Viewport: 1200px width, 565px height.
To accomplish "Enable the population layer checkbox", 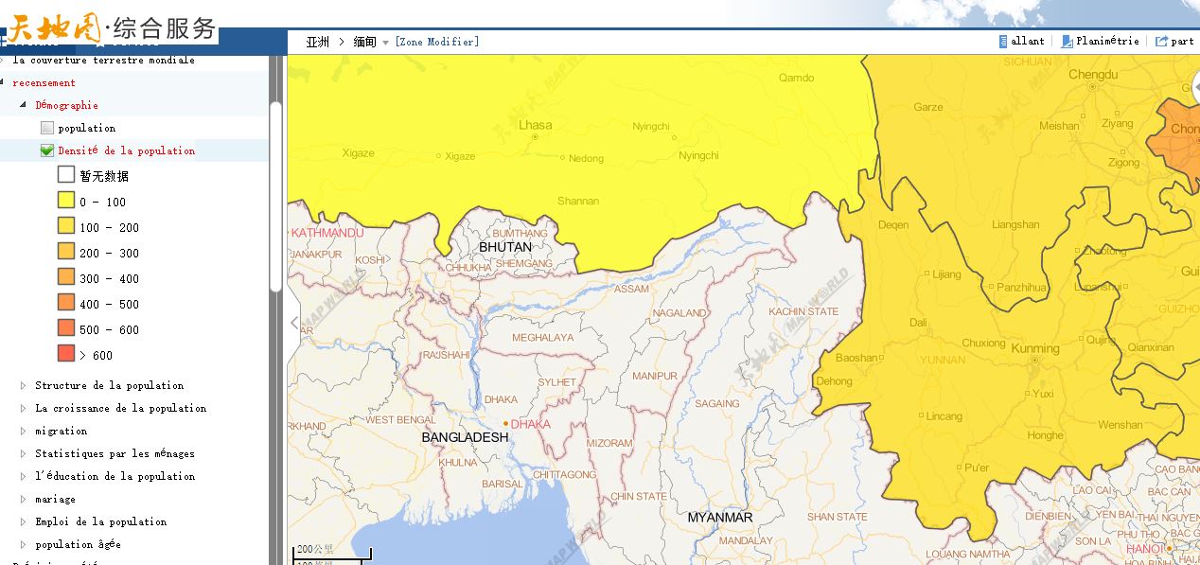I will click(x=47, y=128).
